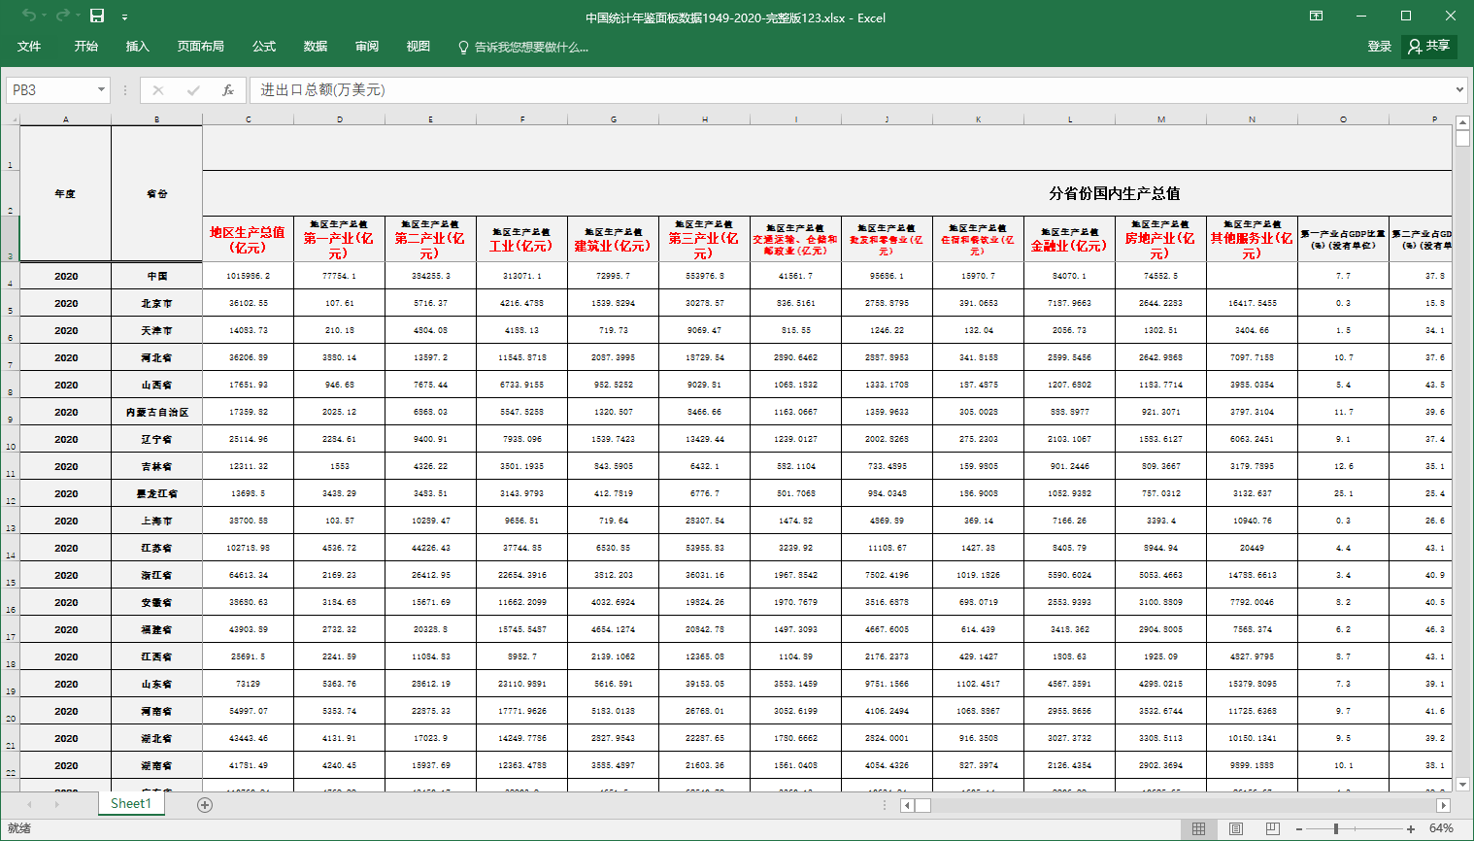Switch to Normal view in status bar

tap(1199, 828)
